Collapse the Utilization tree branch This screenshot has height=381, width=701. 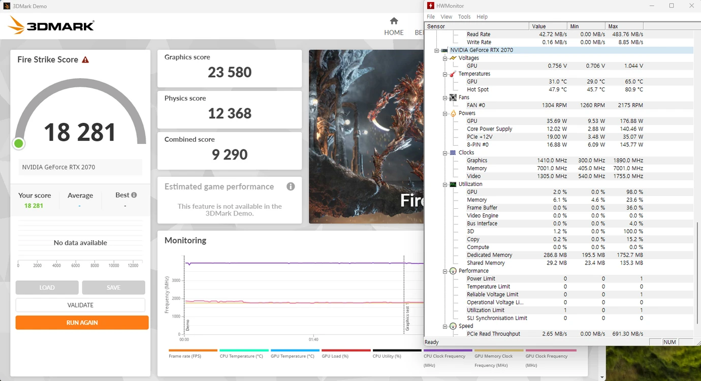click(x=445, y=184)
